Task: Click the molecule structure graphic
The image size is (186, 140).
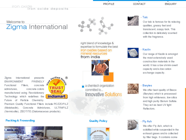Action: 96,26
